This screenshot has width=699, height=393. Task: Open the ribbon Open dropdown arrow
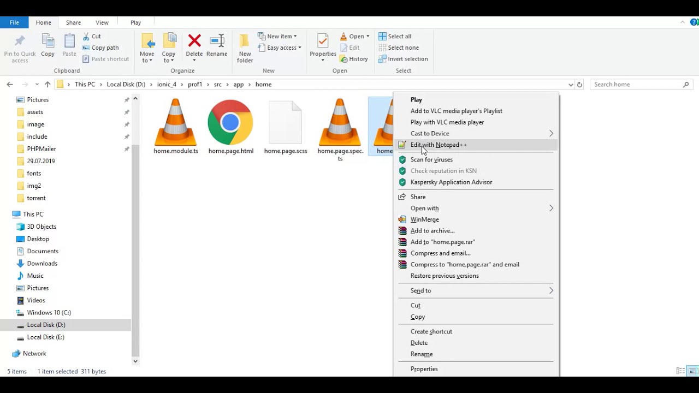pyautogui.click(x=368, y=37)
